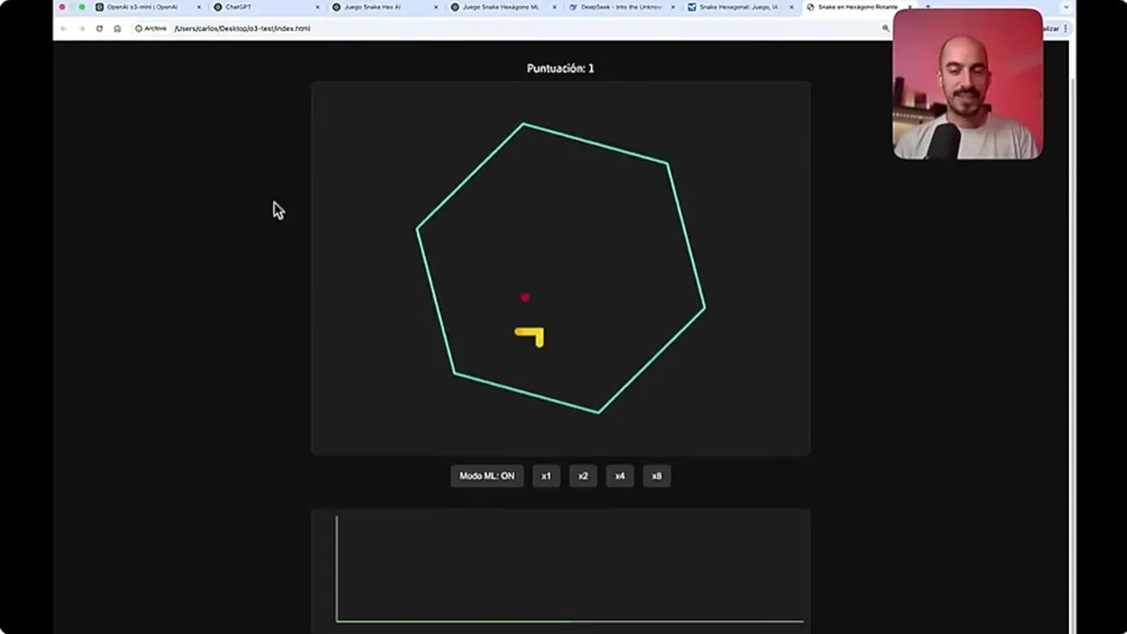The width and height of the screenshot is (1127, 634).
Task: Open a new browser tab with plus
Action: click(x=927, y=6)
